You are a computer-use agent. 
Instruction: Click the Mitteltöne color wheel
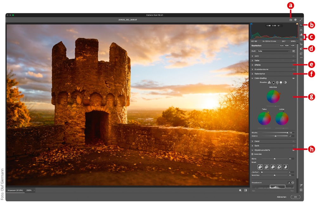273,97
